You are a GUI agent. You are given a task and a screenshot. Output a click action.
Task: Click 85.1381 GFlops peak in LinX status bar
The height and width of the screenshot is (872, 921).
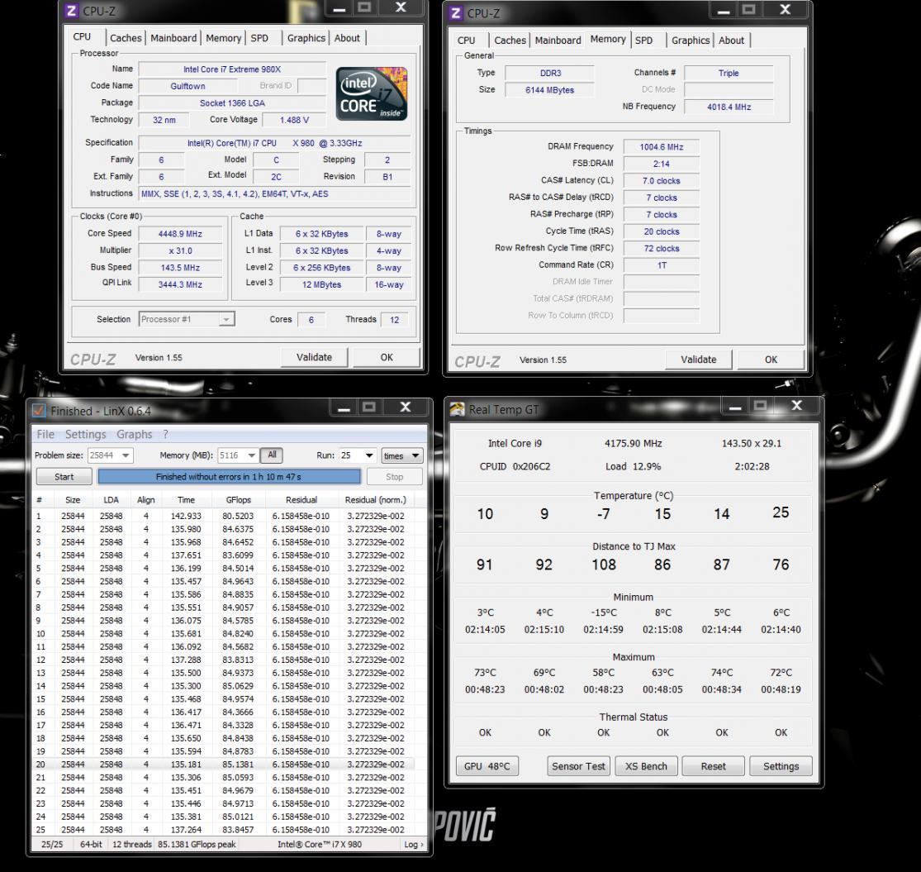[x=197, y=844]
